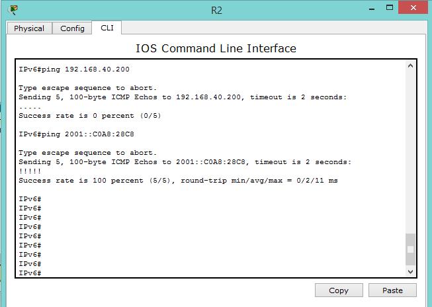Click the 'IPv6#ping 192.168.40.200' command line
This screenshot has height=307, width=432.
74,69
